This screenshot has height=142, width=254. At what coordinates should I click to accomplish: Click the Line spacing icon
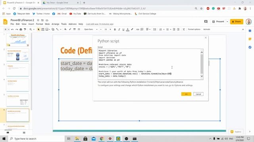pos(155,30)
